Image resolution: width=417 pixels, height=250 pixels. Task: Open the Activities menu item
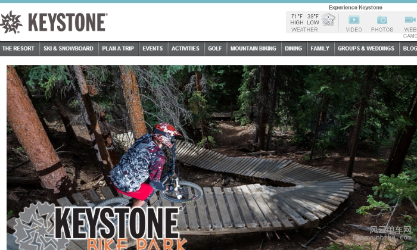click(185, 49)
